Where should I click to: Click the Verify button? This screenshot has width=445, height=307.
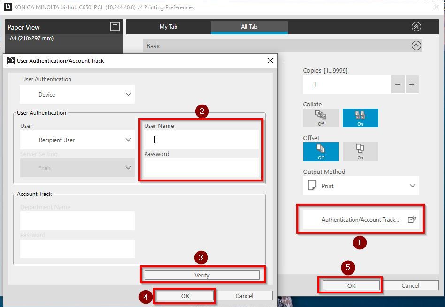(202, 275)
